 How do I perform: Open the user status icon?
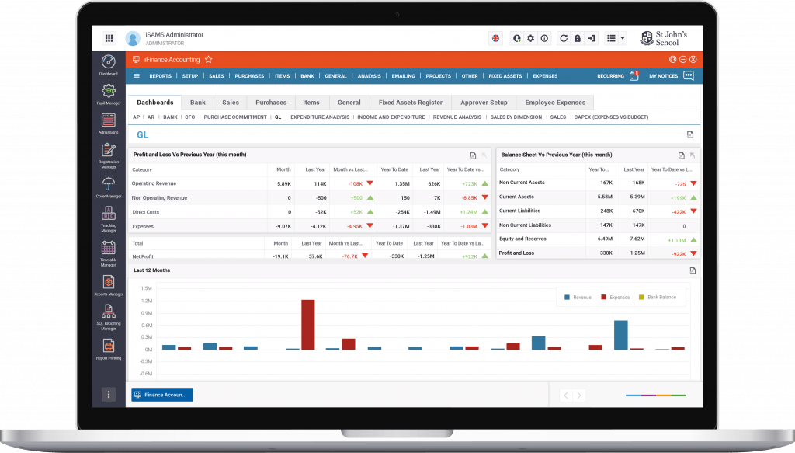pos(516,38)
